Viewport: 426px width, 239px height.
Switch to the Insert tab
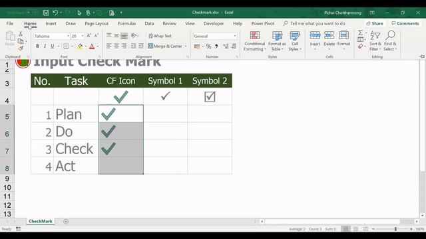(51, 24)
